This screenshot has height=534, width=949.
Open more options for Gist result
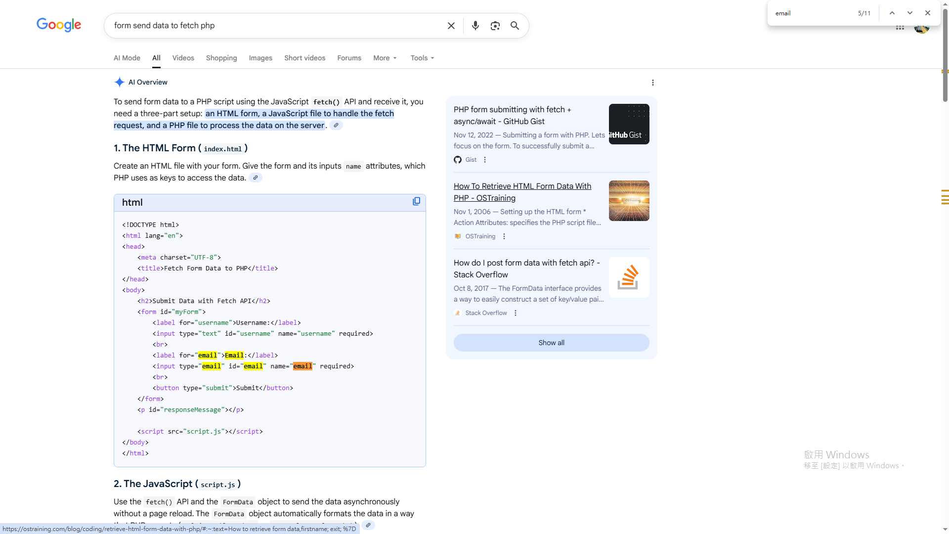click(485, 160)
